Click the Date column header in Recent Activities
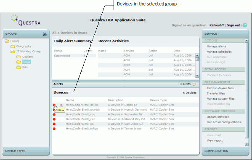Image resolution: width=252 pixels, height=160 pixels. pos(177,51)
